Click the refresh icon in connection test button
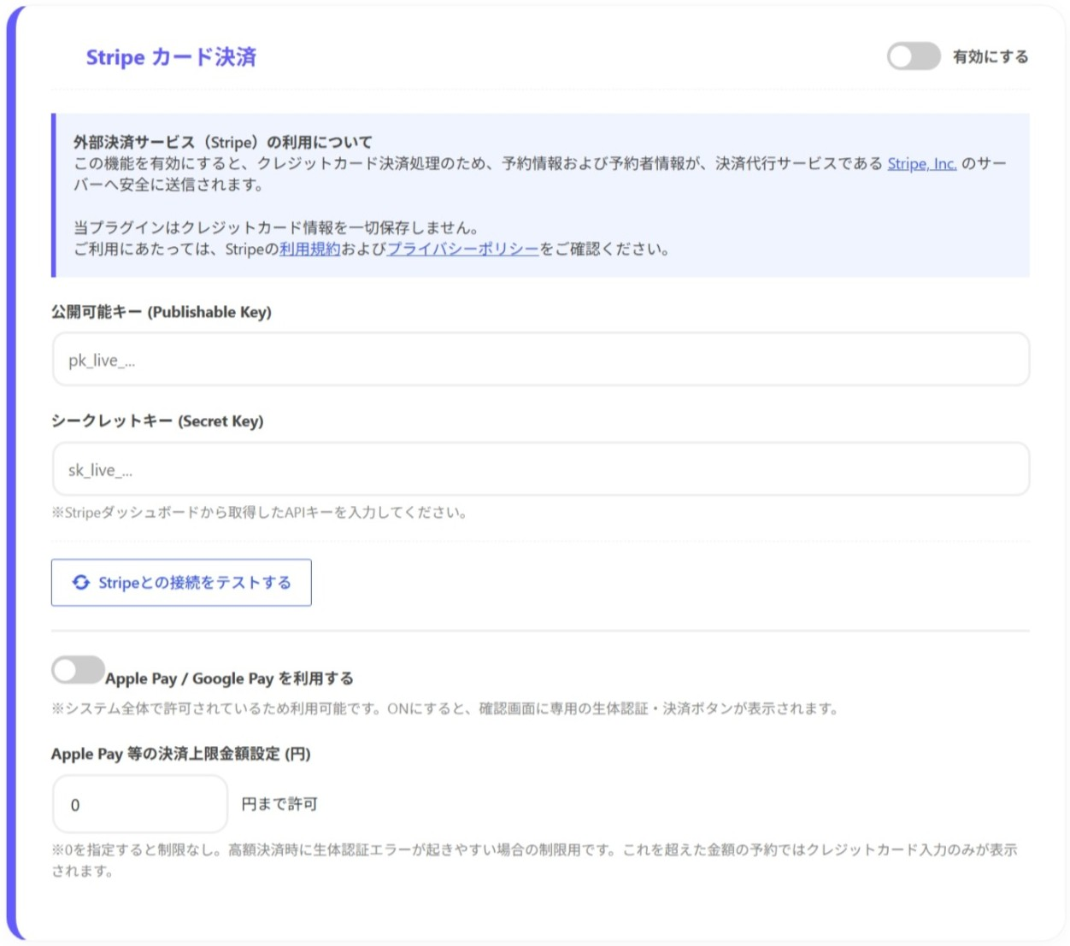 pos(81,582)
